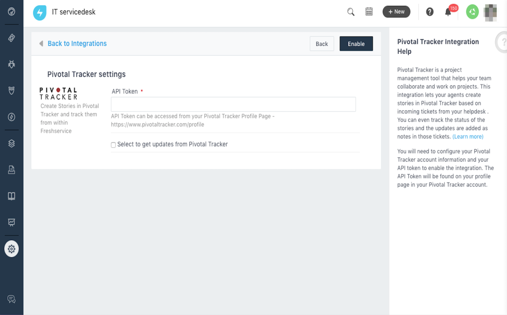Screen dimensions: 507x315
Task: Click the back arrow beside Back to Integrations
Action: [x=41, y=44]
